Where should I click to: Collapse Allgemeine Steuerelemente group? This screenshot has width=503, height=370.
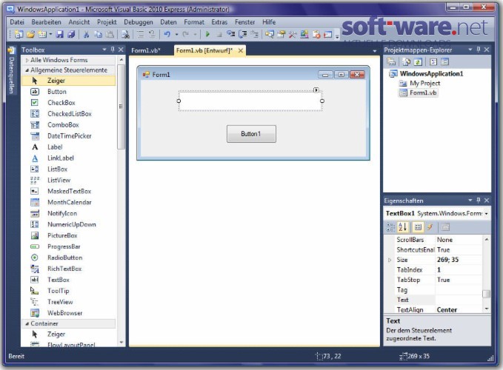[27, 70]
